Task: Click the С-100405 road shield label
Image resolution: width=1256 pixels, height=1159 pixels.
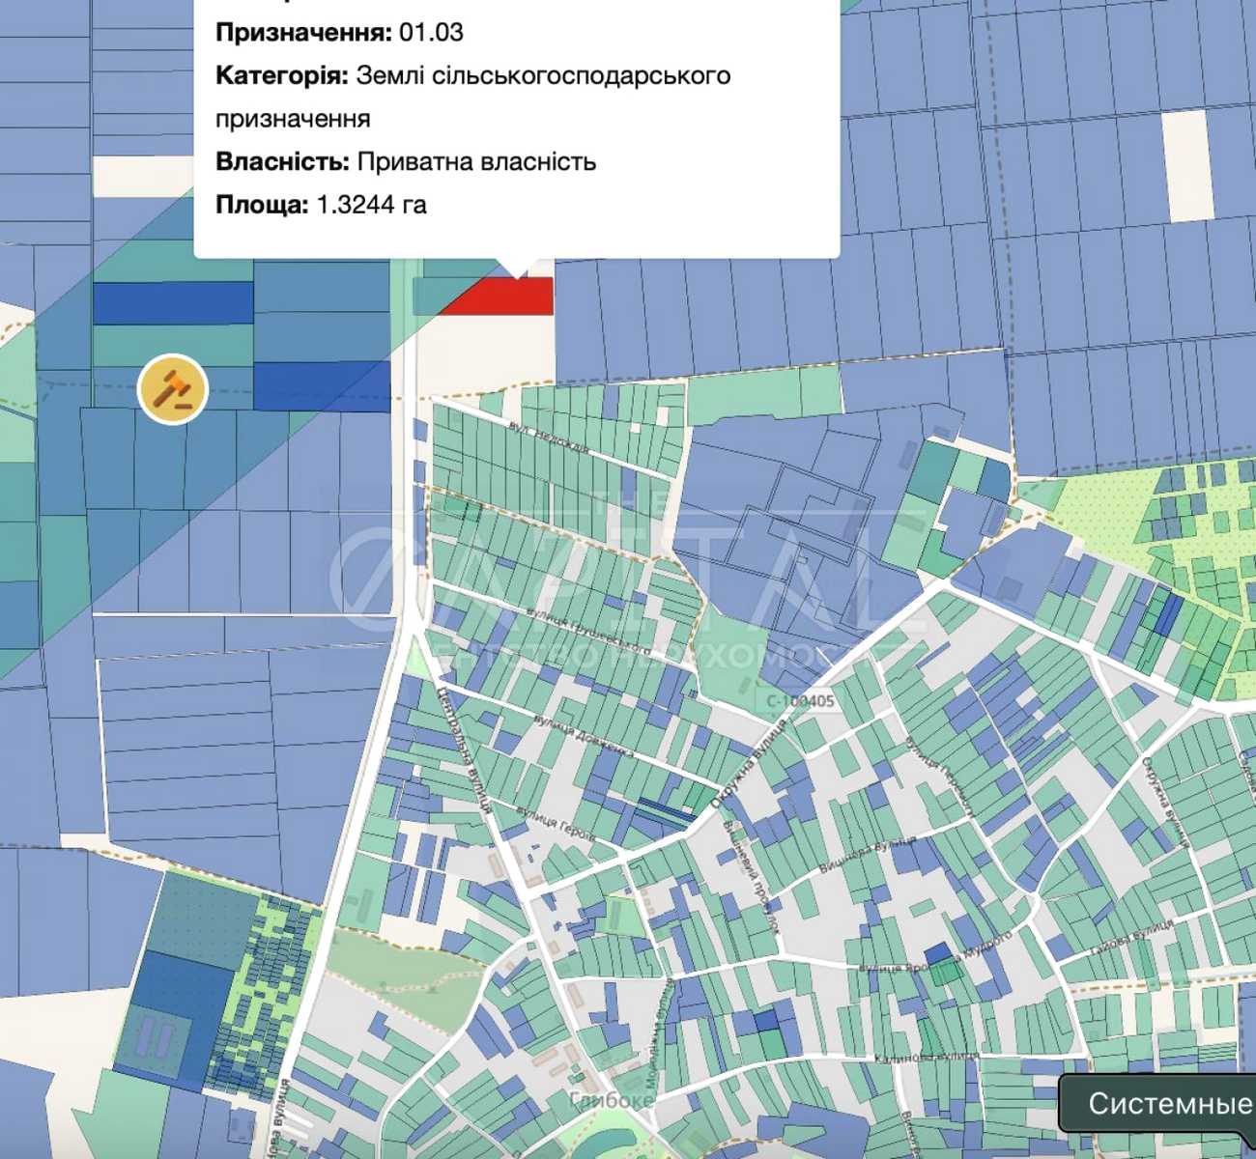Action: pos(801,701)
